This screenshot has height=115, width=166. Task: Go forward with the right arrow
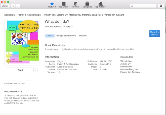coord(18,6)
